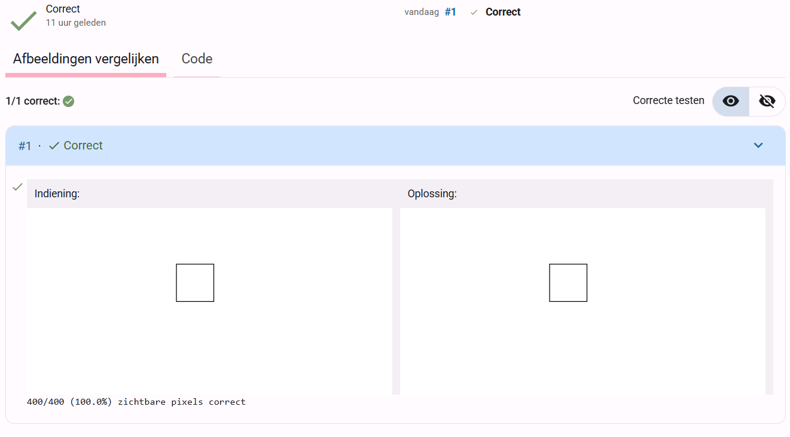Image resolution: width=790 pixels, height=437 pixels.
Task: Click the '11 uur geleden' timestamp
Action: pyautogui.click(x=76, y=23)
